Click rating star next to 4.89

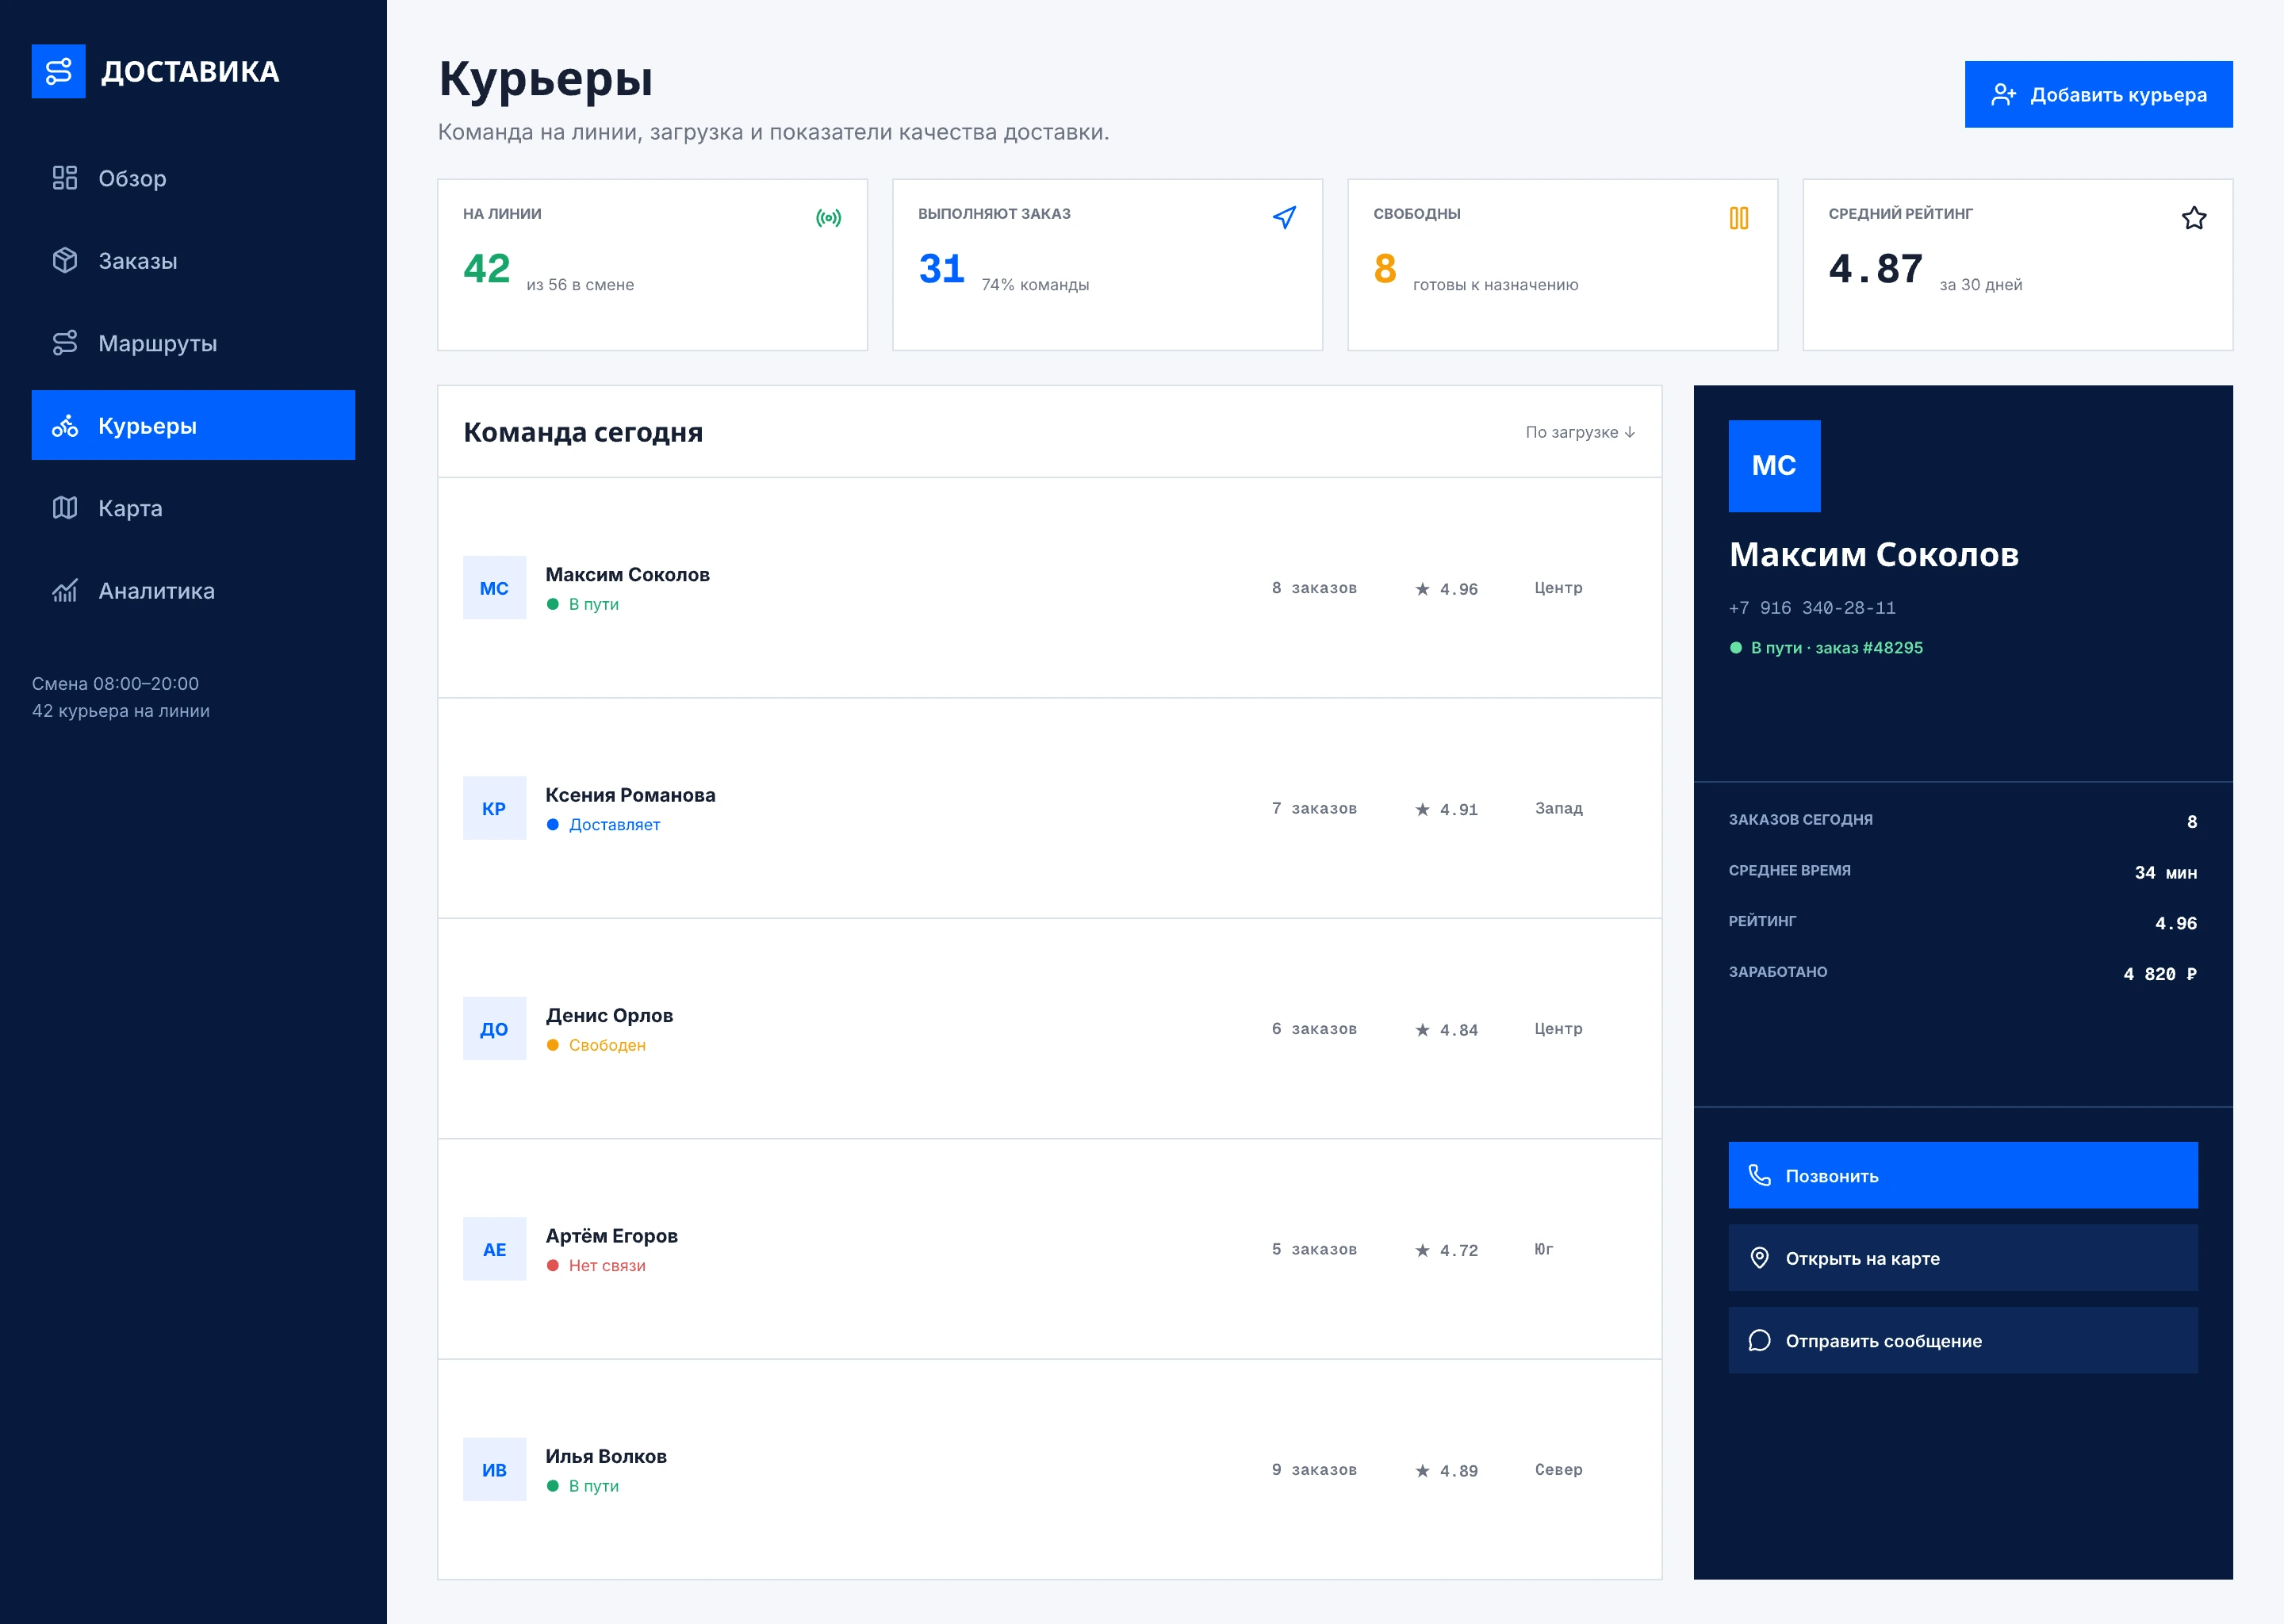click(x=1422, y=1470)
